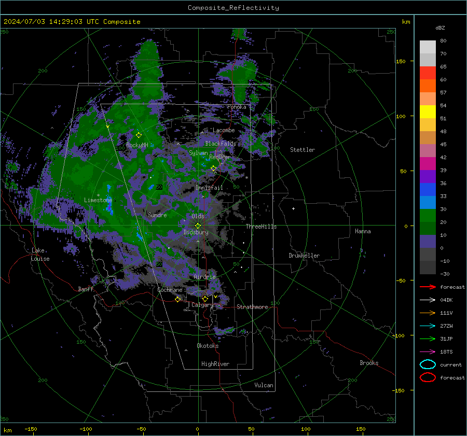Image resolution: width=467 pixels, height=436 pixels.
Task: Click the dBZ legend heading
Action: 440,27
